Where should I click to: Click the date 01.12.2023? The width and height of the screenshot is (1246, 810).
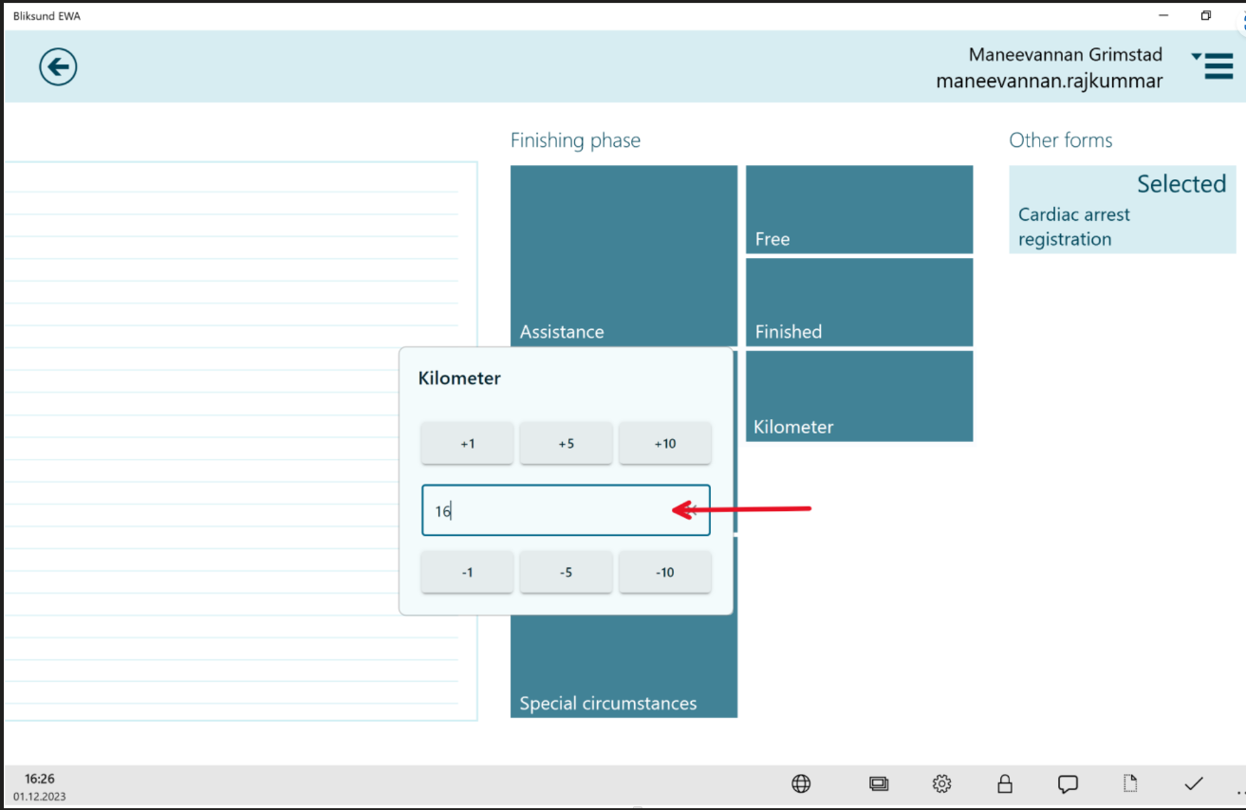pos(40,797)
